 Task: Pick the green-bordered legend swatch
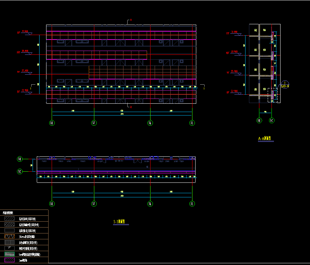[9, 254]
